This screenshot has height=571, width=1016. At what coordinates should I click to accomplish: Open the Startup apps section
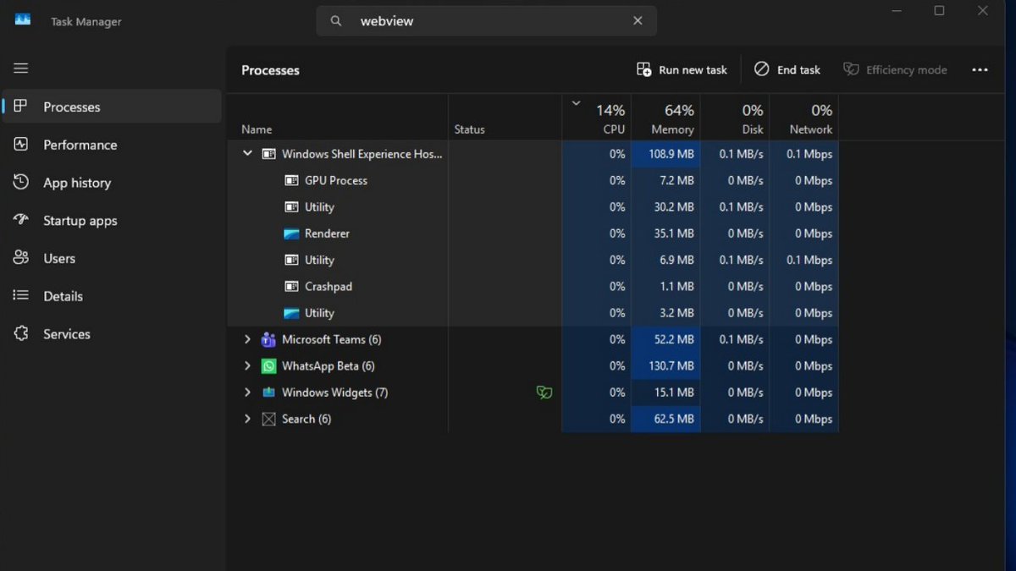[21, 220]
